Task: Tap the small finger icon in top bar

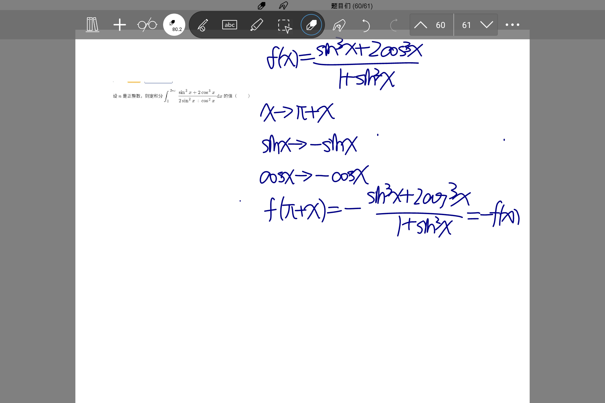Action: [283, 6]
